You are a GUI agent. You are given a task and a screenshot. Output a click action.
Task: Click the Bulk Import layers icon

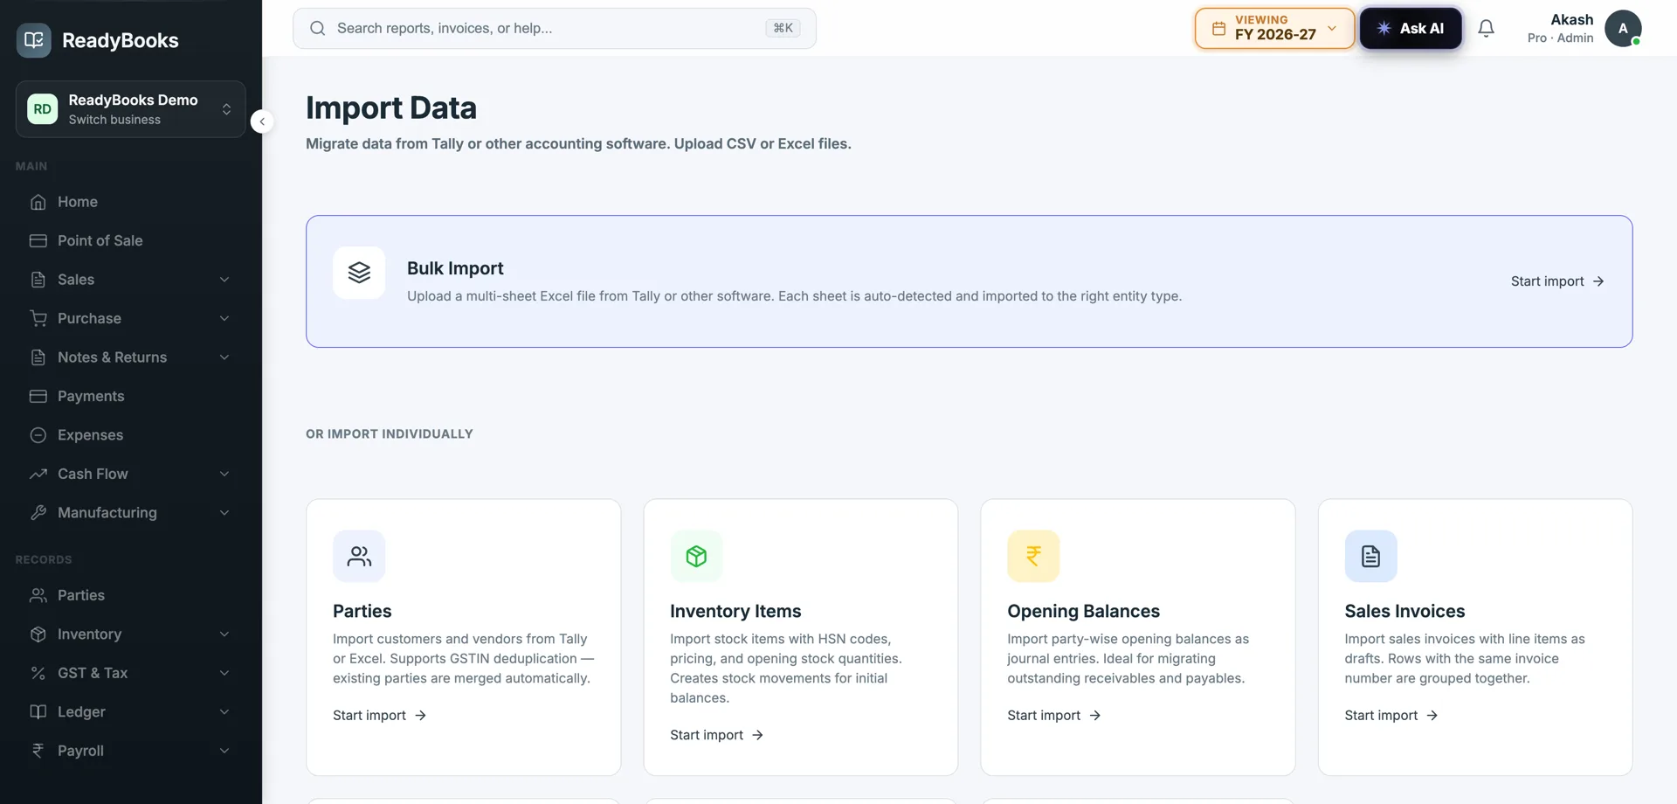coord(359,273)
